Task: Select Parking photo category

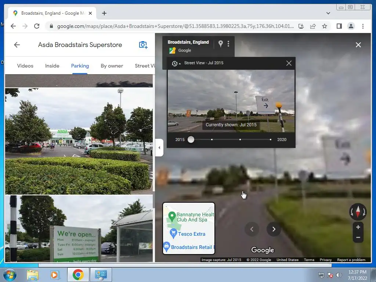Action: click(80, 66)
